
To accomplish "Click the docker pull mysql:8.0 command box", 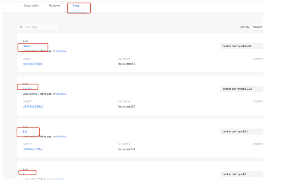I will point(241,132).
